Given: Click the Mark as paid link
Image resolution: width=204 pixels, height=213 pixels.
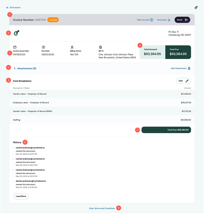Looking at the screenshot, I should (143, 20).
